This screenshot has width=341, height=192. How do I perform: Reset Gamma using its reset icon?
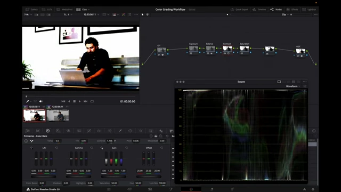(x=92, y=148)
